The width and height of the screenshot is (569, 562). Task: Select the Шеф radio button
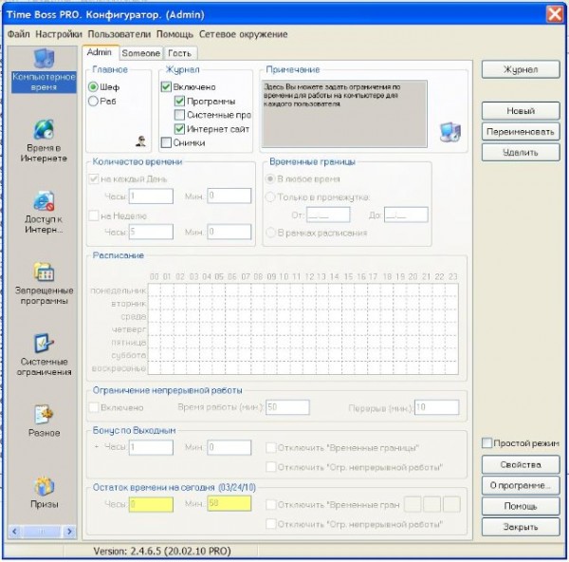point(93,86)
